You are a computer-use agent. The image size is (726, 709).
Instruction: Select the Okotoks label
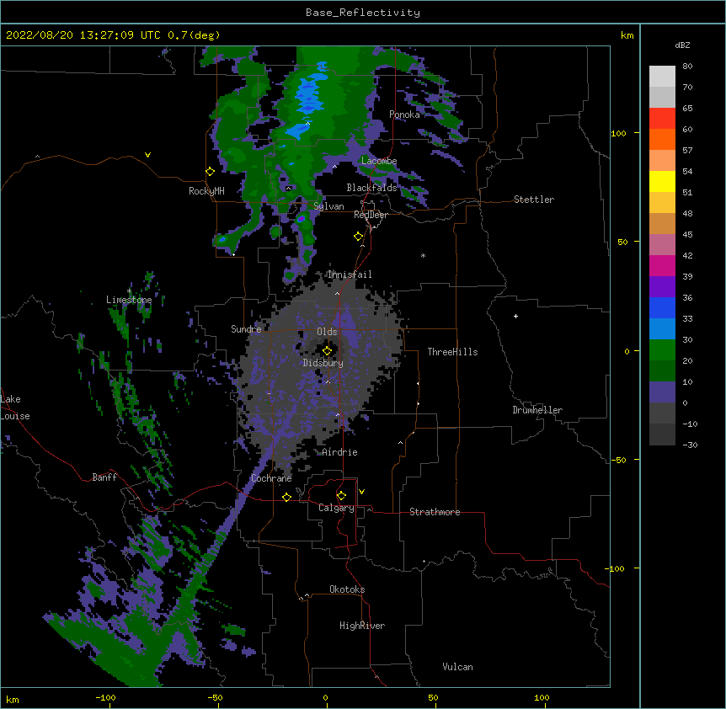click(347, 589)
